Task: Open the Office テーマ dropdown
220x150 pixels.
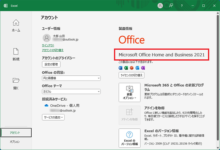Action: click(x=71, y=91)
